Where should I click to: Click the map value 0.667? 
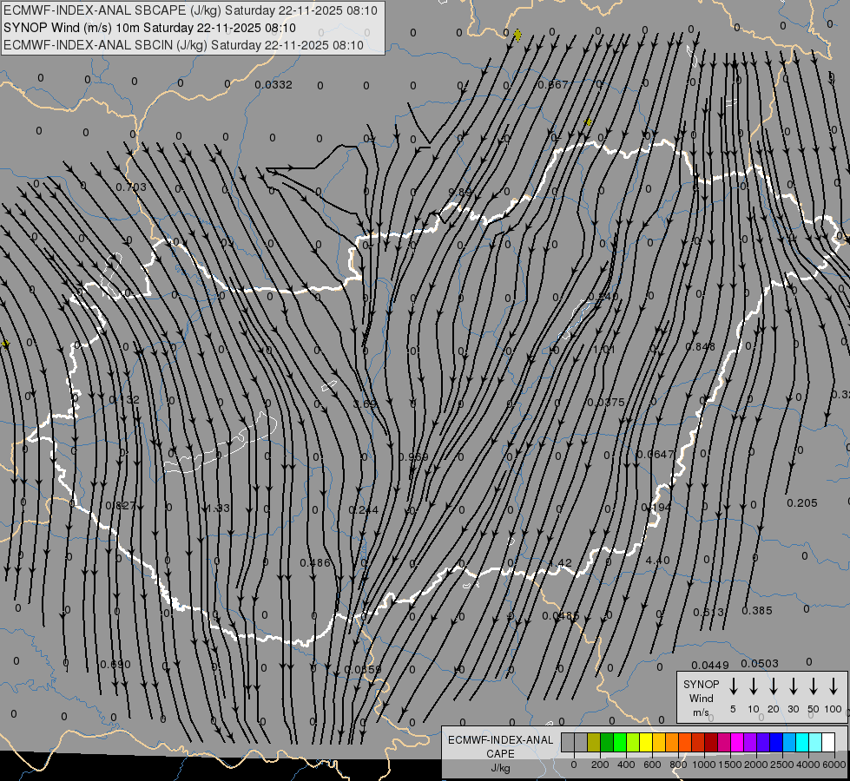[x=553, y=84]
